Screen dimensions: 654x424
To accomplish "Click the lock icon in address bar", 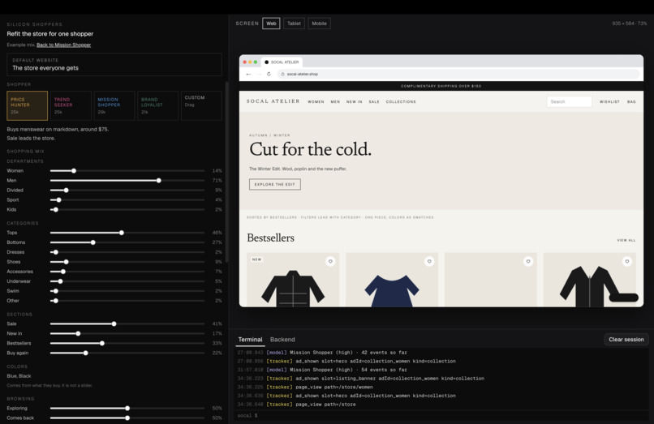I will click(282, 75).
